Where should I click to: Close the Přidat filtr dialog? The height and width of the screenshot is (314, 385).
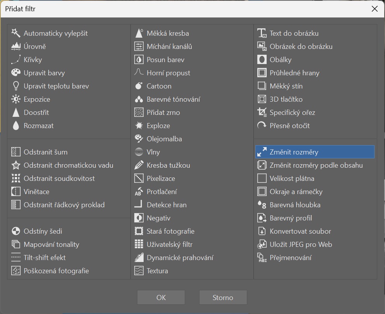click(375, 9)
